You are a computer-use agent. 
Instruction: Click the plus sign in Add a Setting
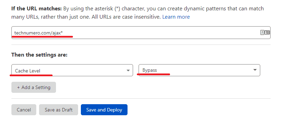[18, 88]
